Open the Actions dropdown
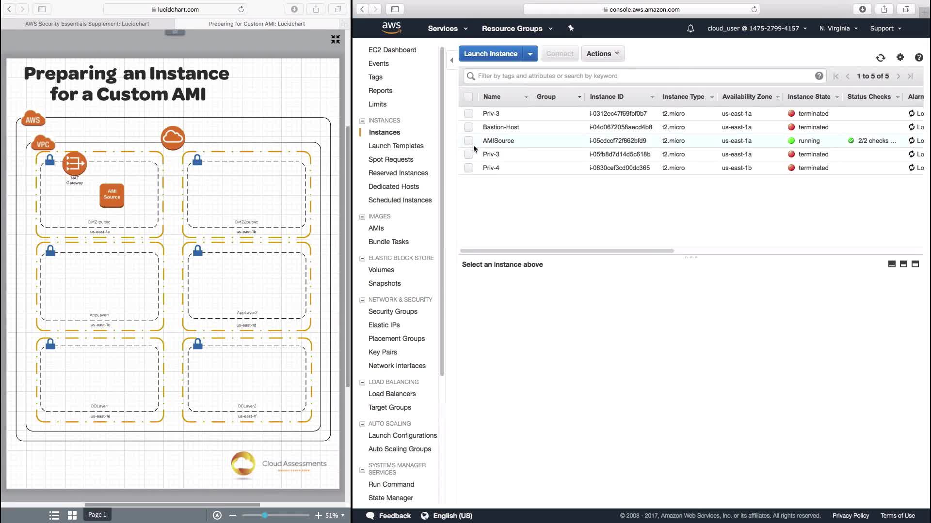Viewport: 931px width, 523px height. coord(603,54)
